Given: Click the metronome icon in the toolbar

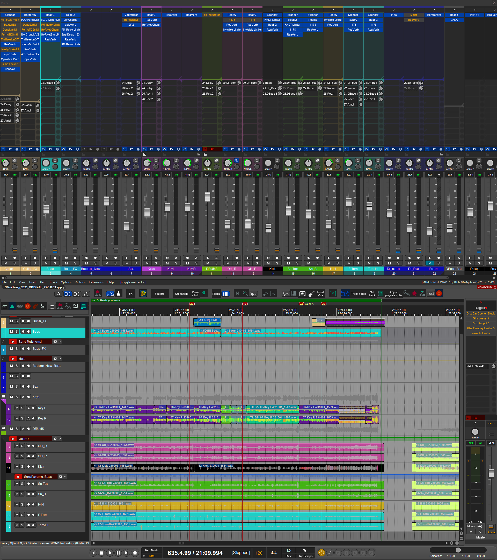Looking at the screenshot, I should click(119, 293).
